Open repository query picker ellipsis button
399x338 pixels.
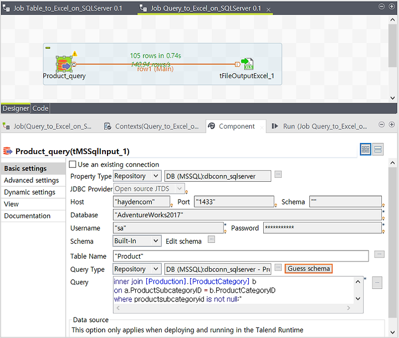pos(278,267)
